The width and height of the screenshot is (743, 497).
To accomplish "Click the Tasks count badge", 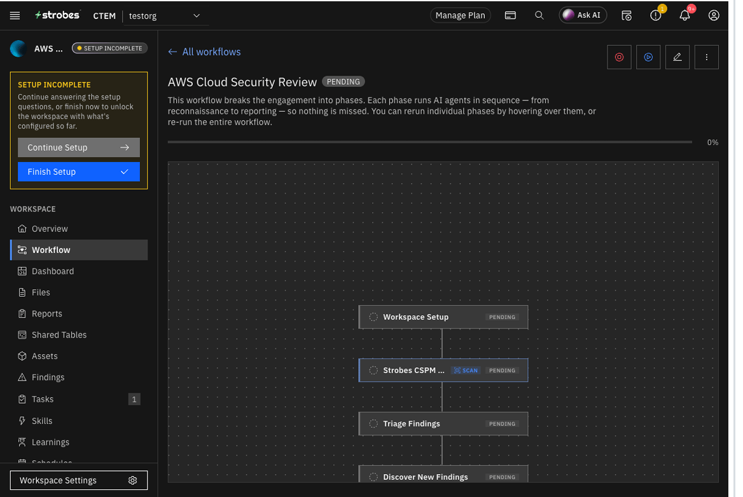I will (x=134, y=400).
